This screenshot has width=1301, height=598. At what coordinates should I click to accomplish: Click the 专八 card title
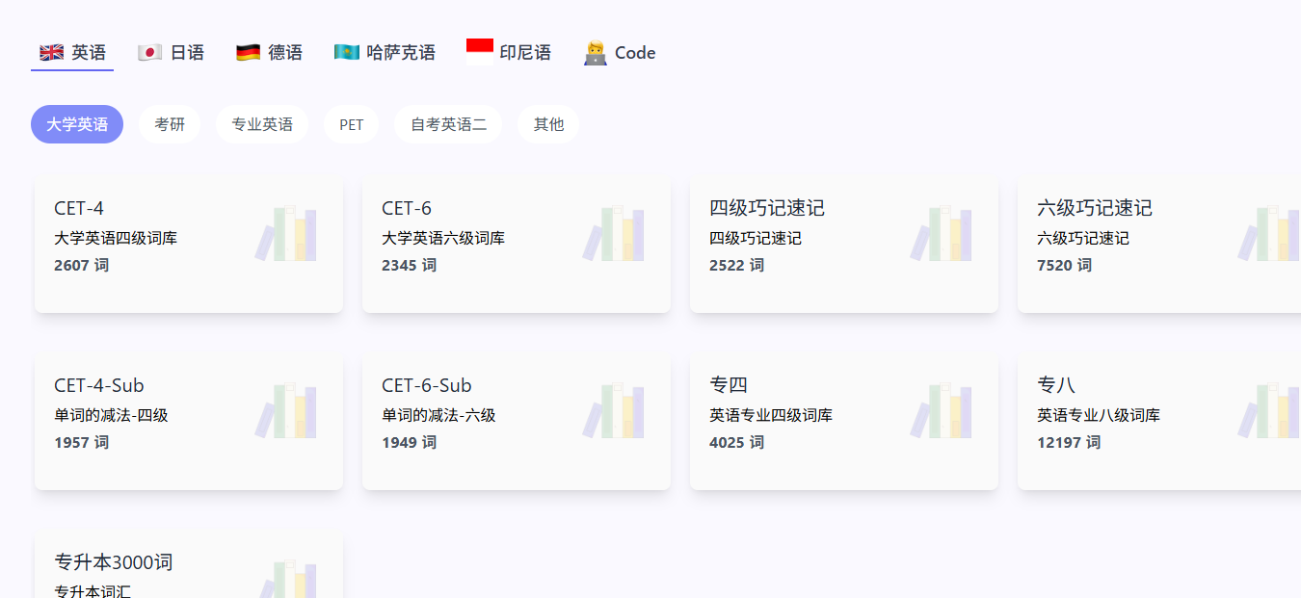(1056, 385)
